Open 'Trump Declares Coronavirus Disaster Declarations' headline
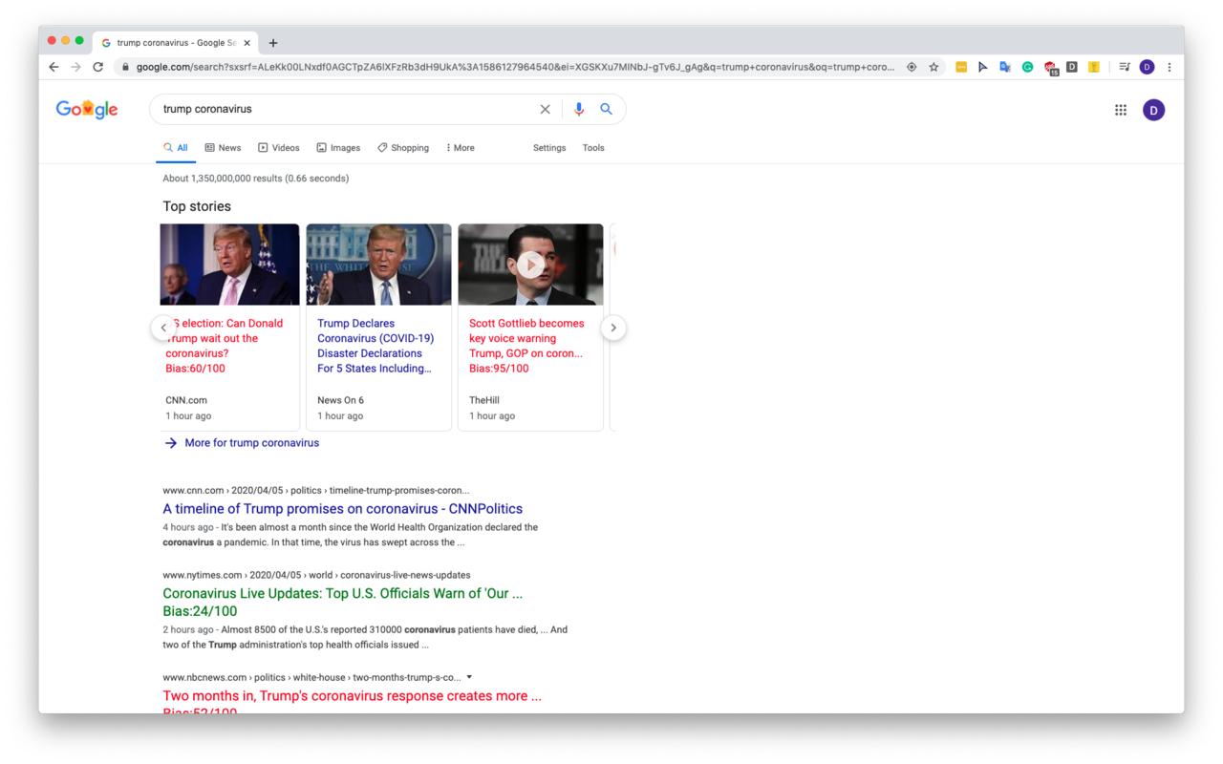Screen dimensions: 1223x764 (x=375, y=346)
